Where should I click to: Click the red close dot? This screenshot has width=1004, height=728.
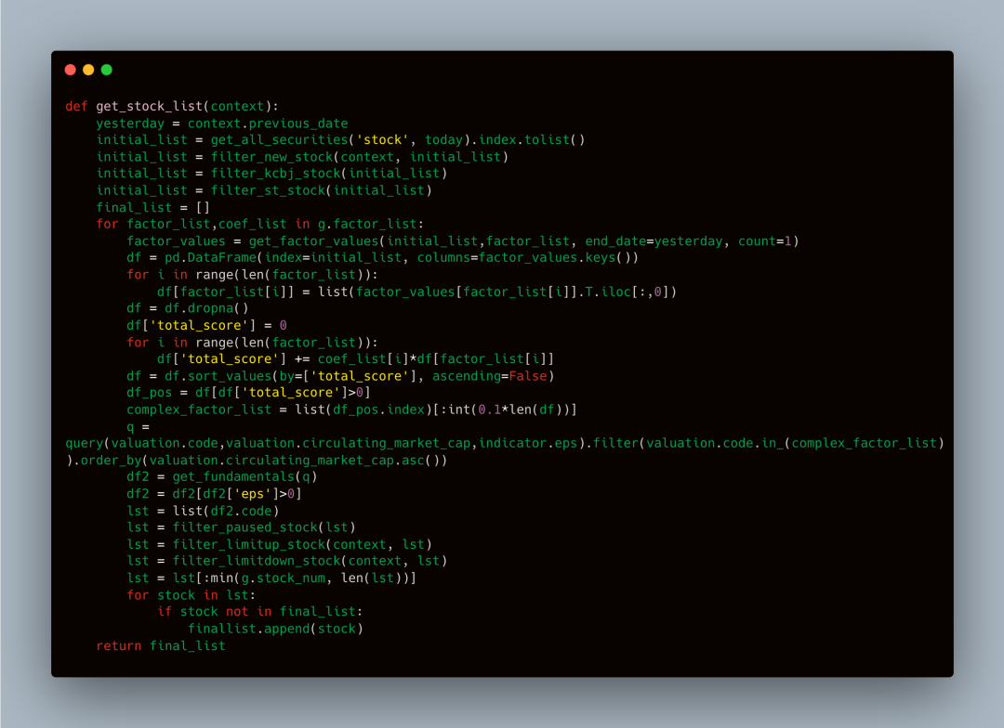[71, 70]
